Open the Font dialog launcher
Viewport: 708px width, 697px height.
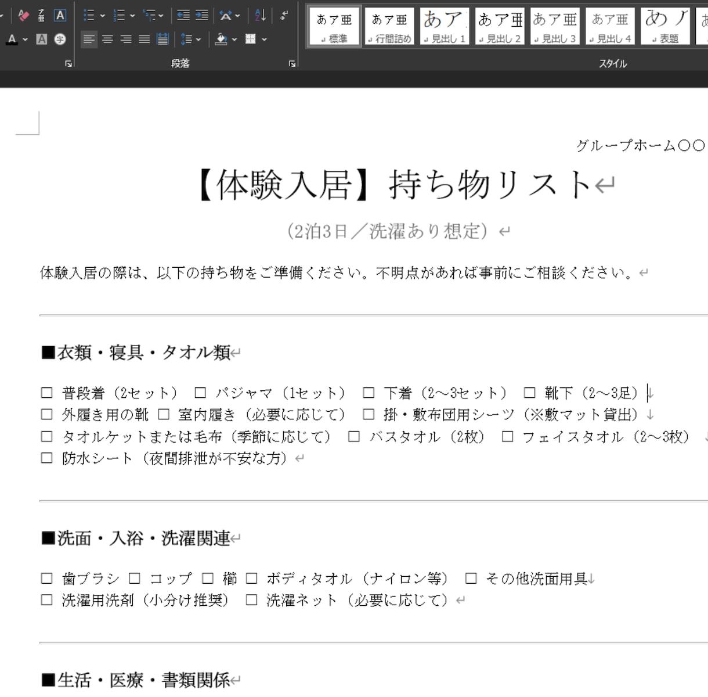(68, 64)
